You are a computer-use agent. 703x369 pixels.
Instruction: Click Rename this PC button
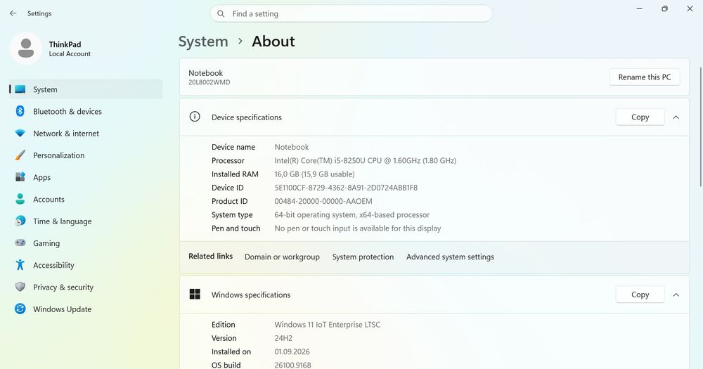[x=644, y=77]
